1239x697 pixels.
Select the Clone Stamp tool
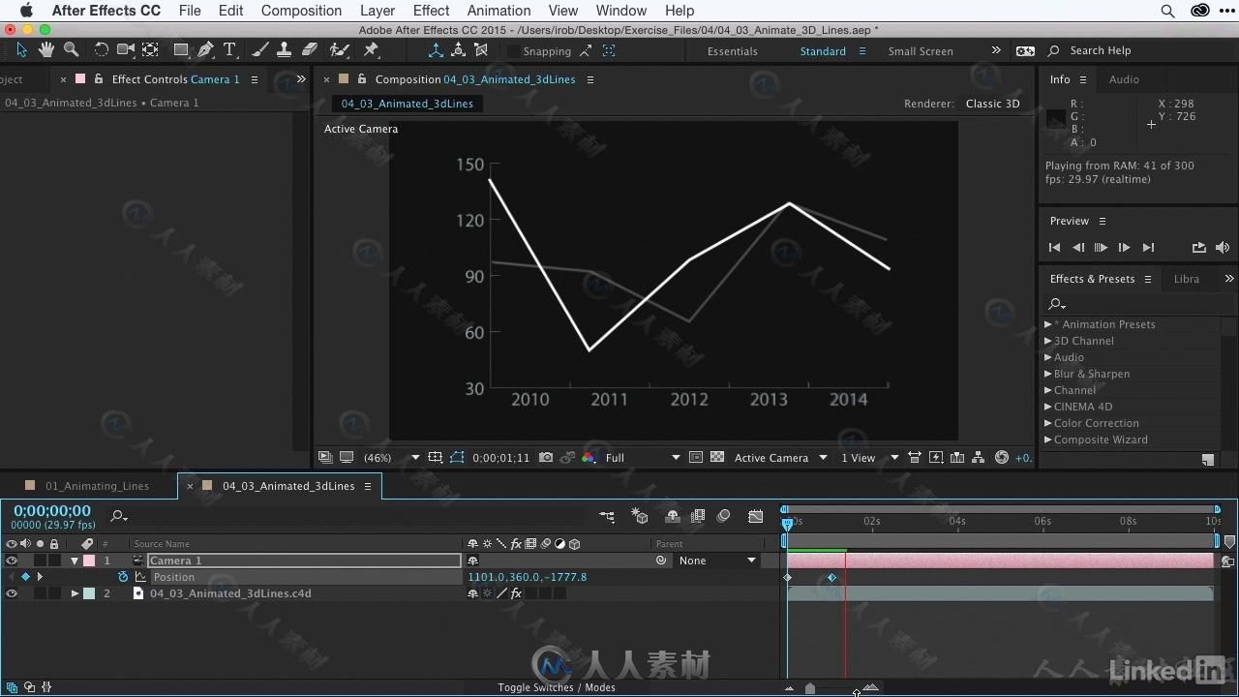click(x=285, y=49)
